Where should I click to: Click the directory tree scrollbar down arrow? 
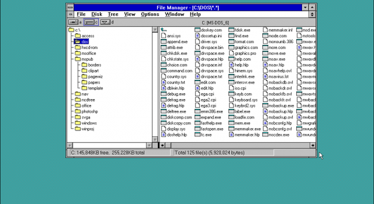click(x=155, y=139)
